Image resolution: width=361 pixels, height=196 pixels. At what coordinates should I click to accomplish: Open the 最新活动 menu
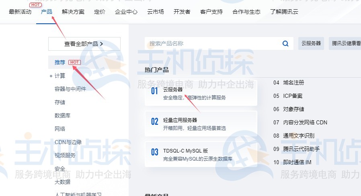click(x=20, y=12)
